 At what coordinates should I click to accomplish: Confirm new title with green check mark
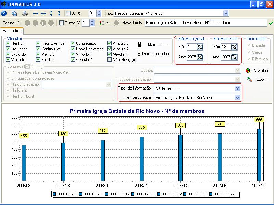271,23
